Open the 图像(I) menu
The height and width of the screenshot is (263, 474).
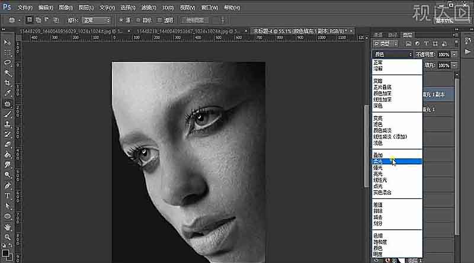click(x=65, y=8)
